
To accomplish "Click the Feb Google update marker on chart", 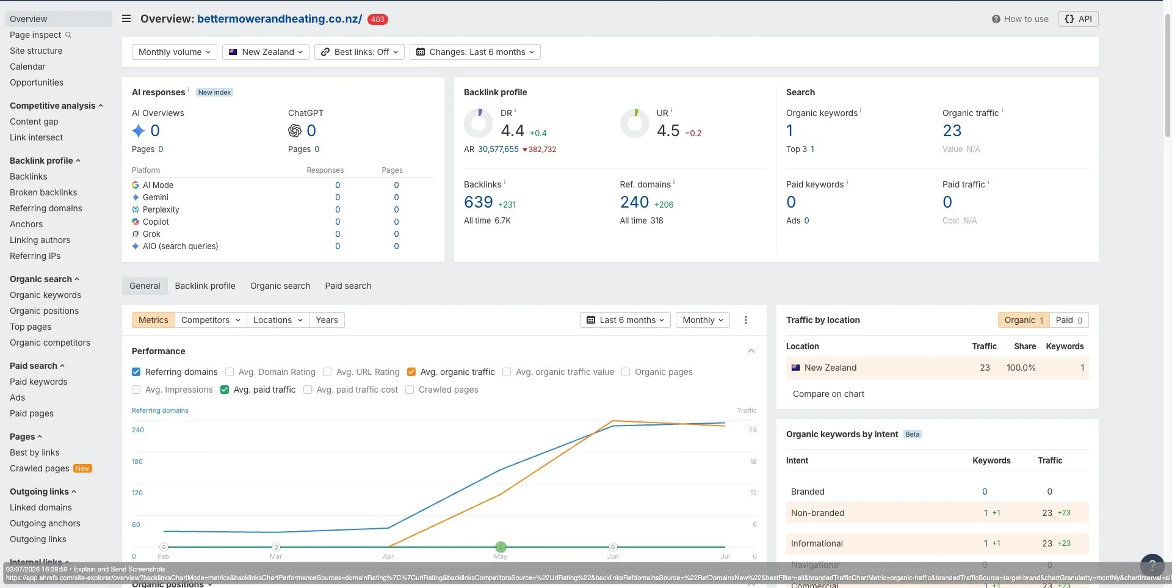I will pos(164,546).
